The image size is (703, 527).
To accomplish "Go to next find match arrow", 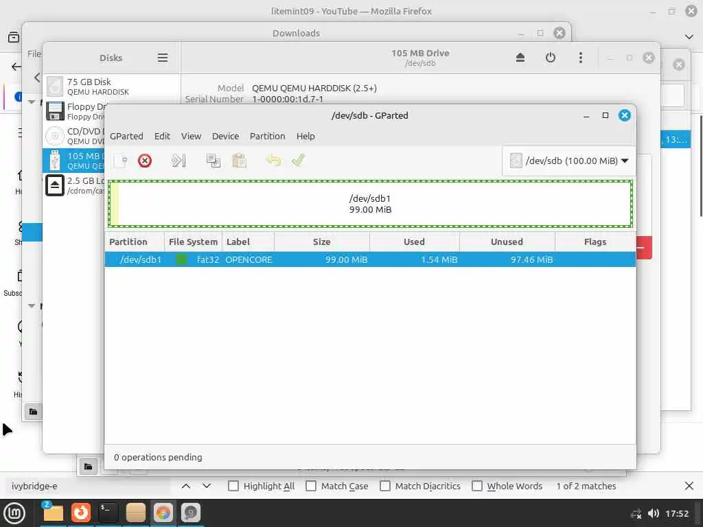I will tap(206, 486).
